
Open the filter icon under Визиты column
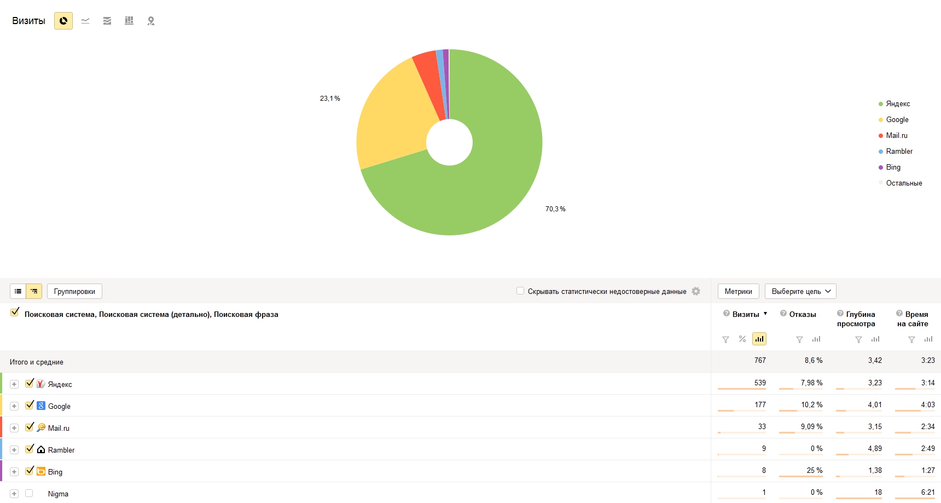click(725, 339)
